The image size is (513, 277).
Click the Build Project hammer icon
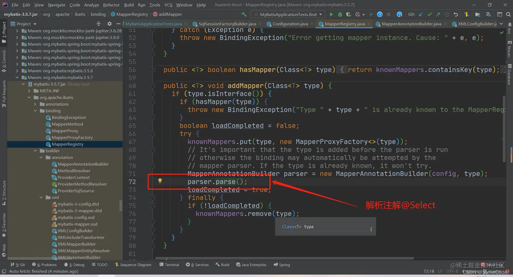click(x=244, y=14)
